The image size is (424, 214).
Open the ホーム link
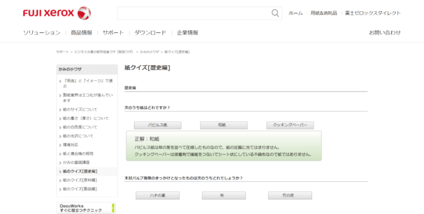click(296, 13)
